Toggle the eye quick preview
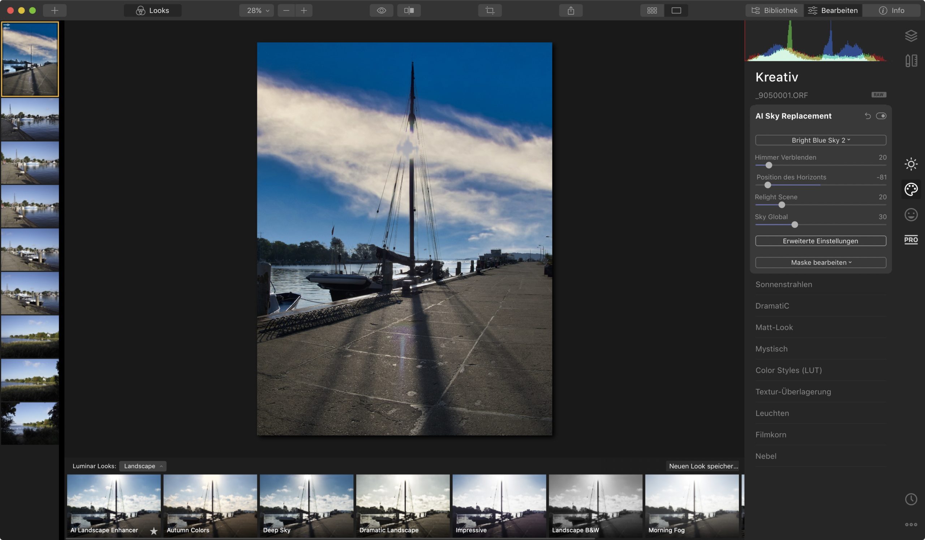Viewport: 925px width, 540px height. 381,10
